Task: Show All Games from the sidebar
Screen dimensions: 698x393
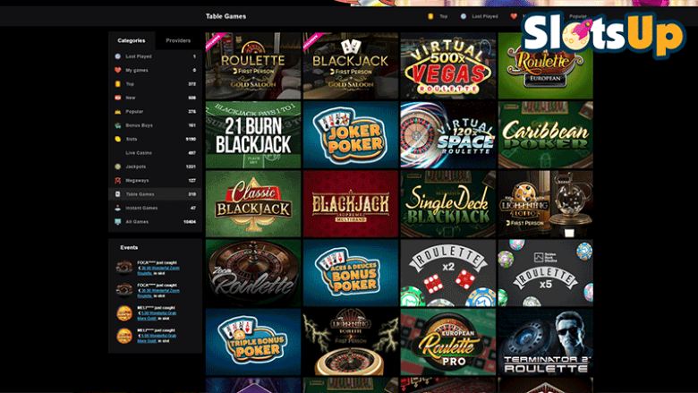Action: (137, 221)
